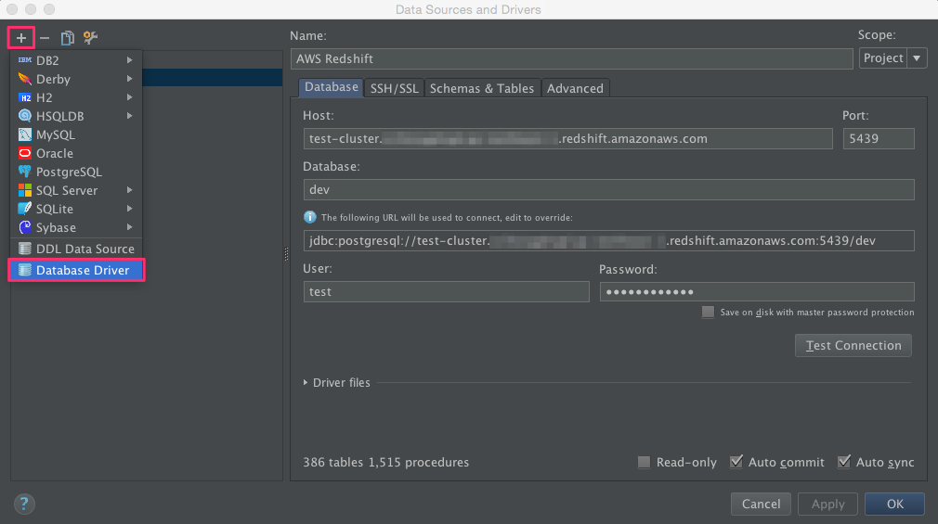Select DDL Data Source menu entry
Screen dimensions: 938x524
point(76,249)
